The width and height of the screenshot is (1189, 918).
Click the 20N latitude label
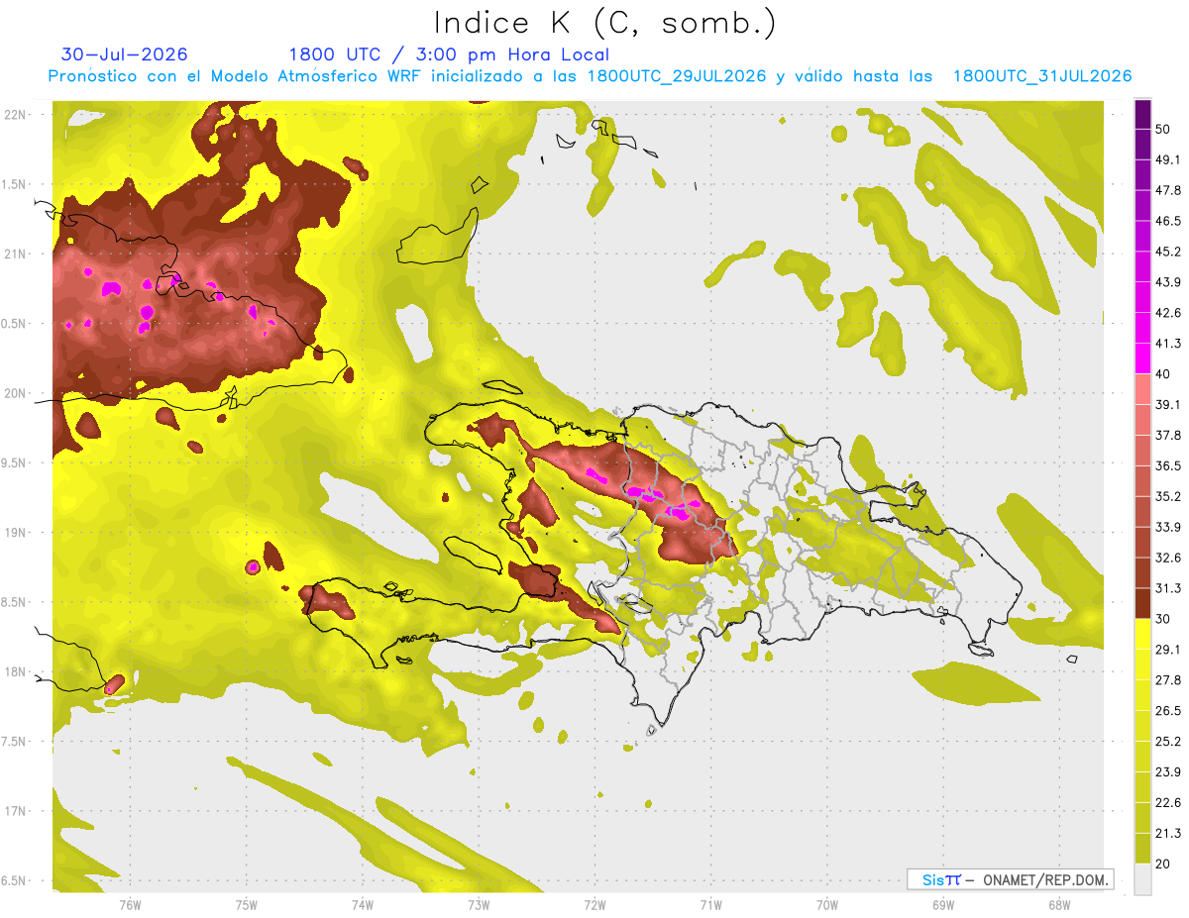pyautogui.click(x=17, y=393)
